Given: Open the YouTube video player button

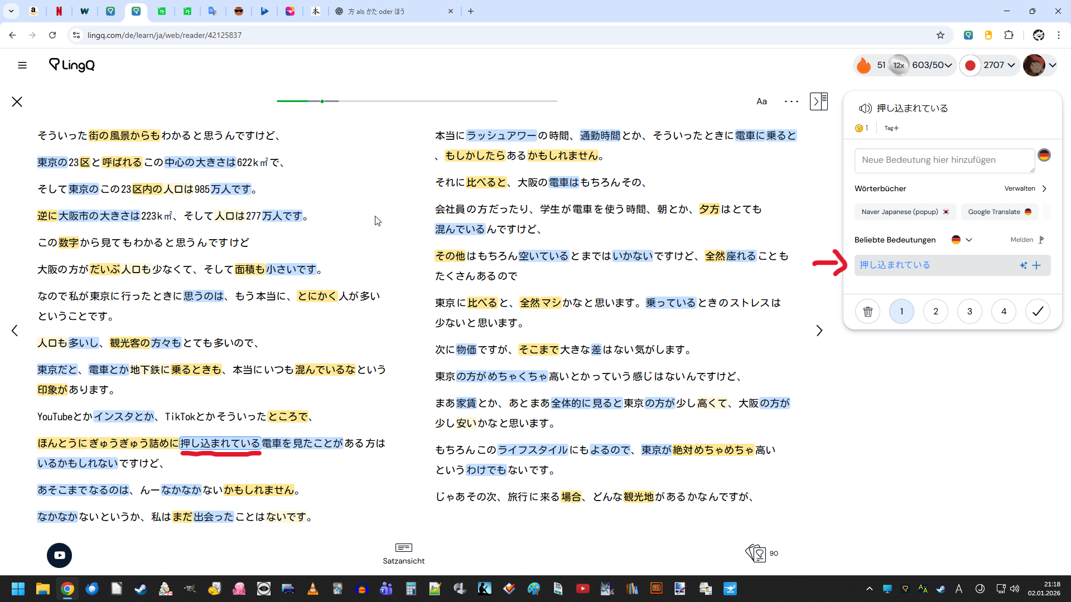Looking at the screenshot, I should (x=59, y=555).
